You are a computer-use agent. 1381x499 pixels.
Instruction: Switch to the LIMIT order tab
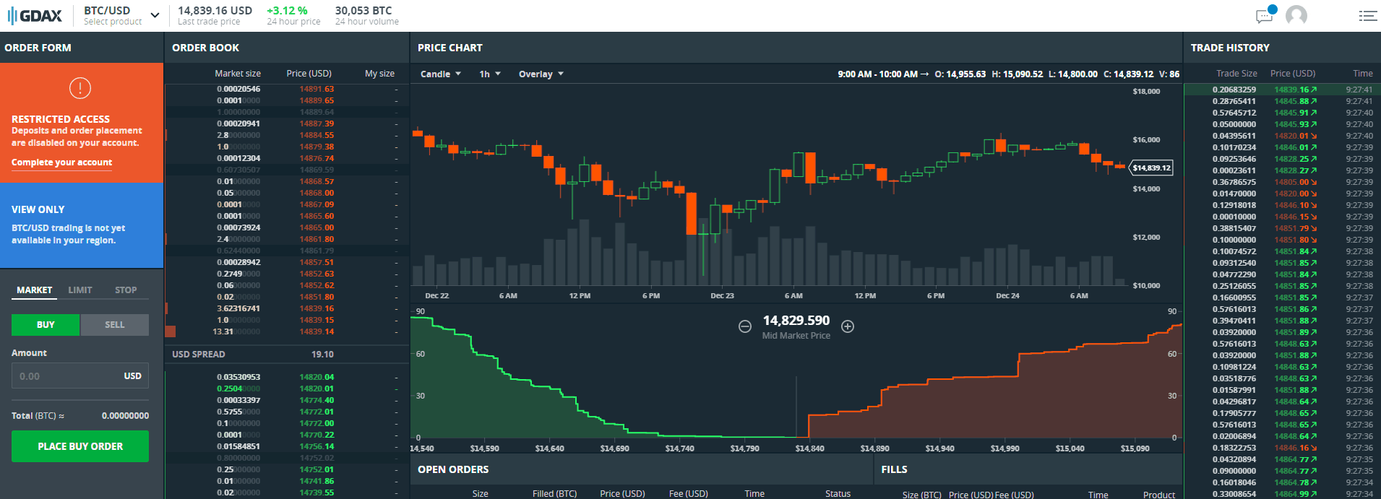pyautogui.click(x=80, y=290)
